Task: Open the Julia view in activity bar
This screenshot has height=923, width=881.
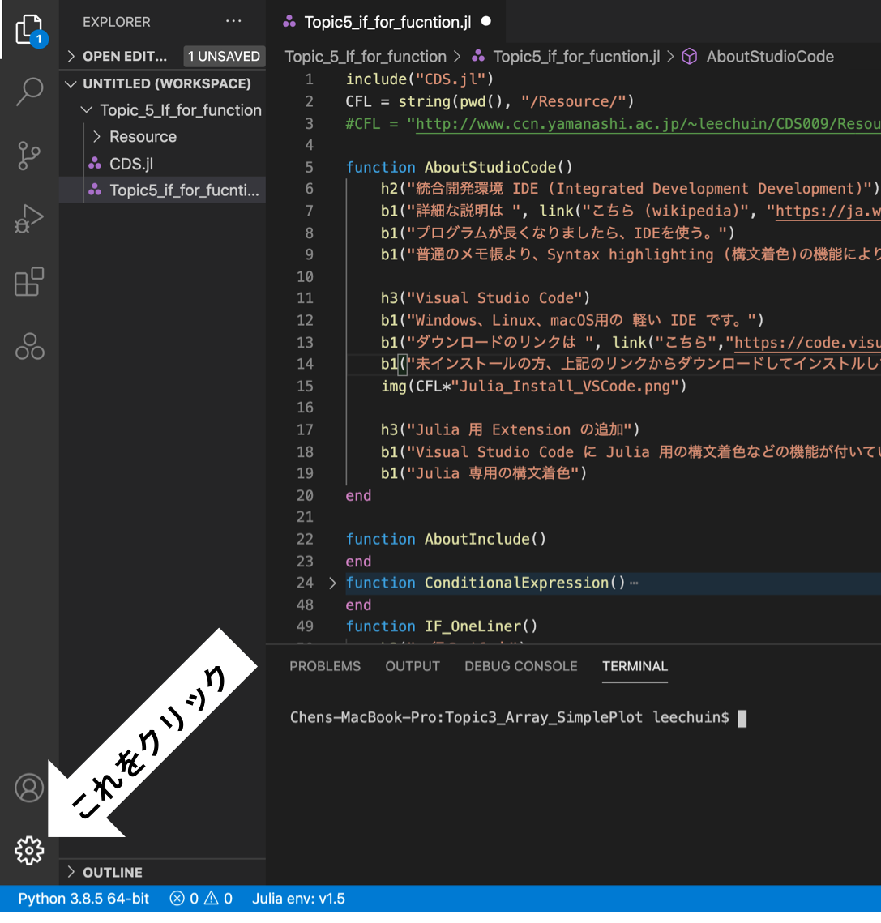Action: (x=29, y=347)
